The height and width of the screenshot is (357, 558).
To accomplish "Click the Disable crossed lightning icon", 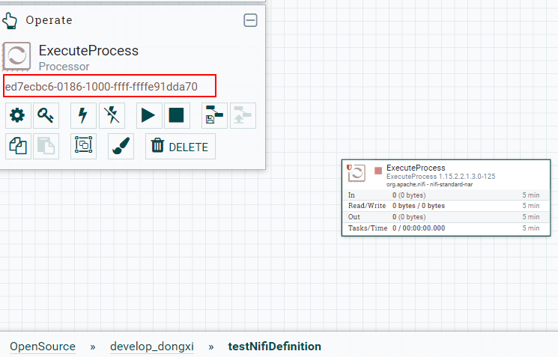I will pyautogui.click(x=112, y=115).
